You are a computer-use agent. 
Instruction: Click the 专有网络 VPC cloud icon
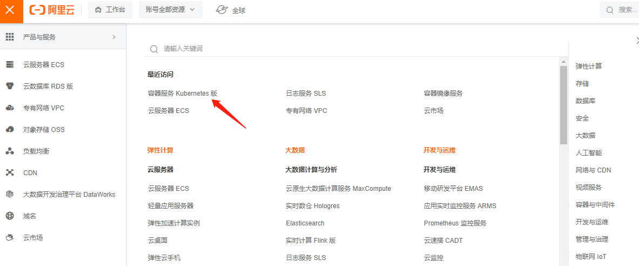click(10, 108)
